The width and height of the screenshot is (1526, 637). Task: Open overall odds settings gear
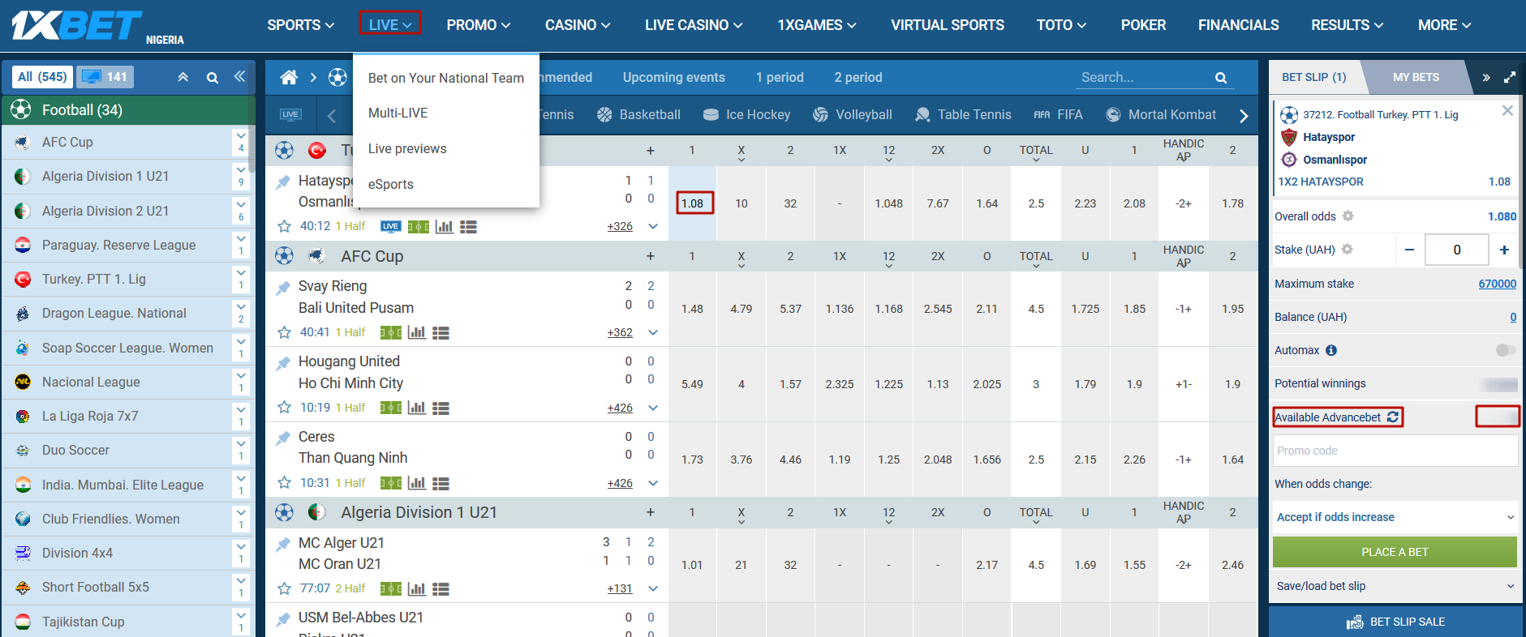click(x=1348, y=216)
